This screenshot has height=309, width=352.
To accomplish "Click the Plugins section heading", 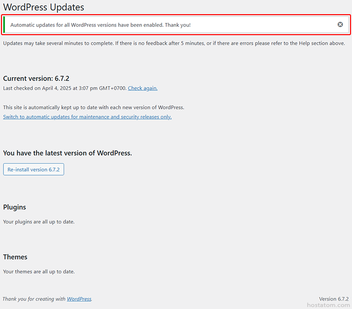I will click(15, 207).
